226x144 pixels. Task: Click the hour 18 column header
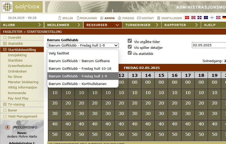pos(201,75)
